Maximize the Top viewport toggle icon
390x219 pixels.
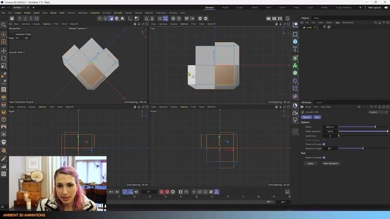(x=288, y=24)
